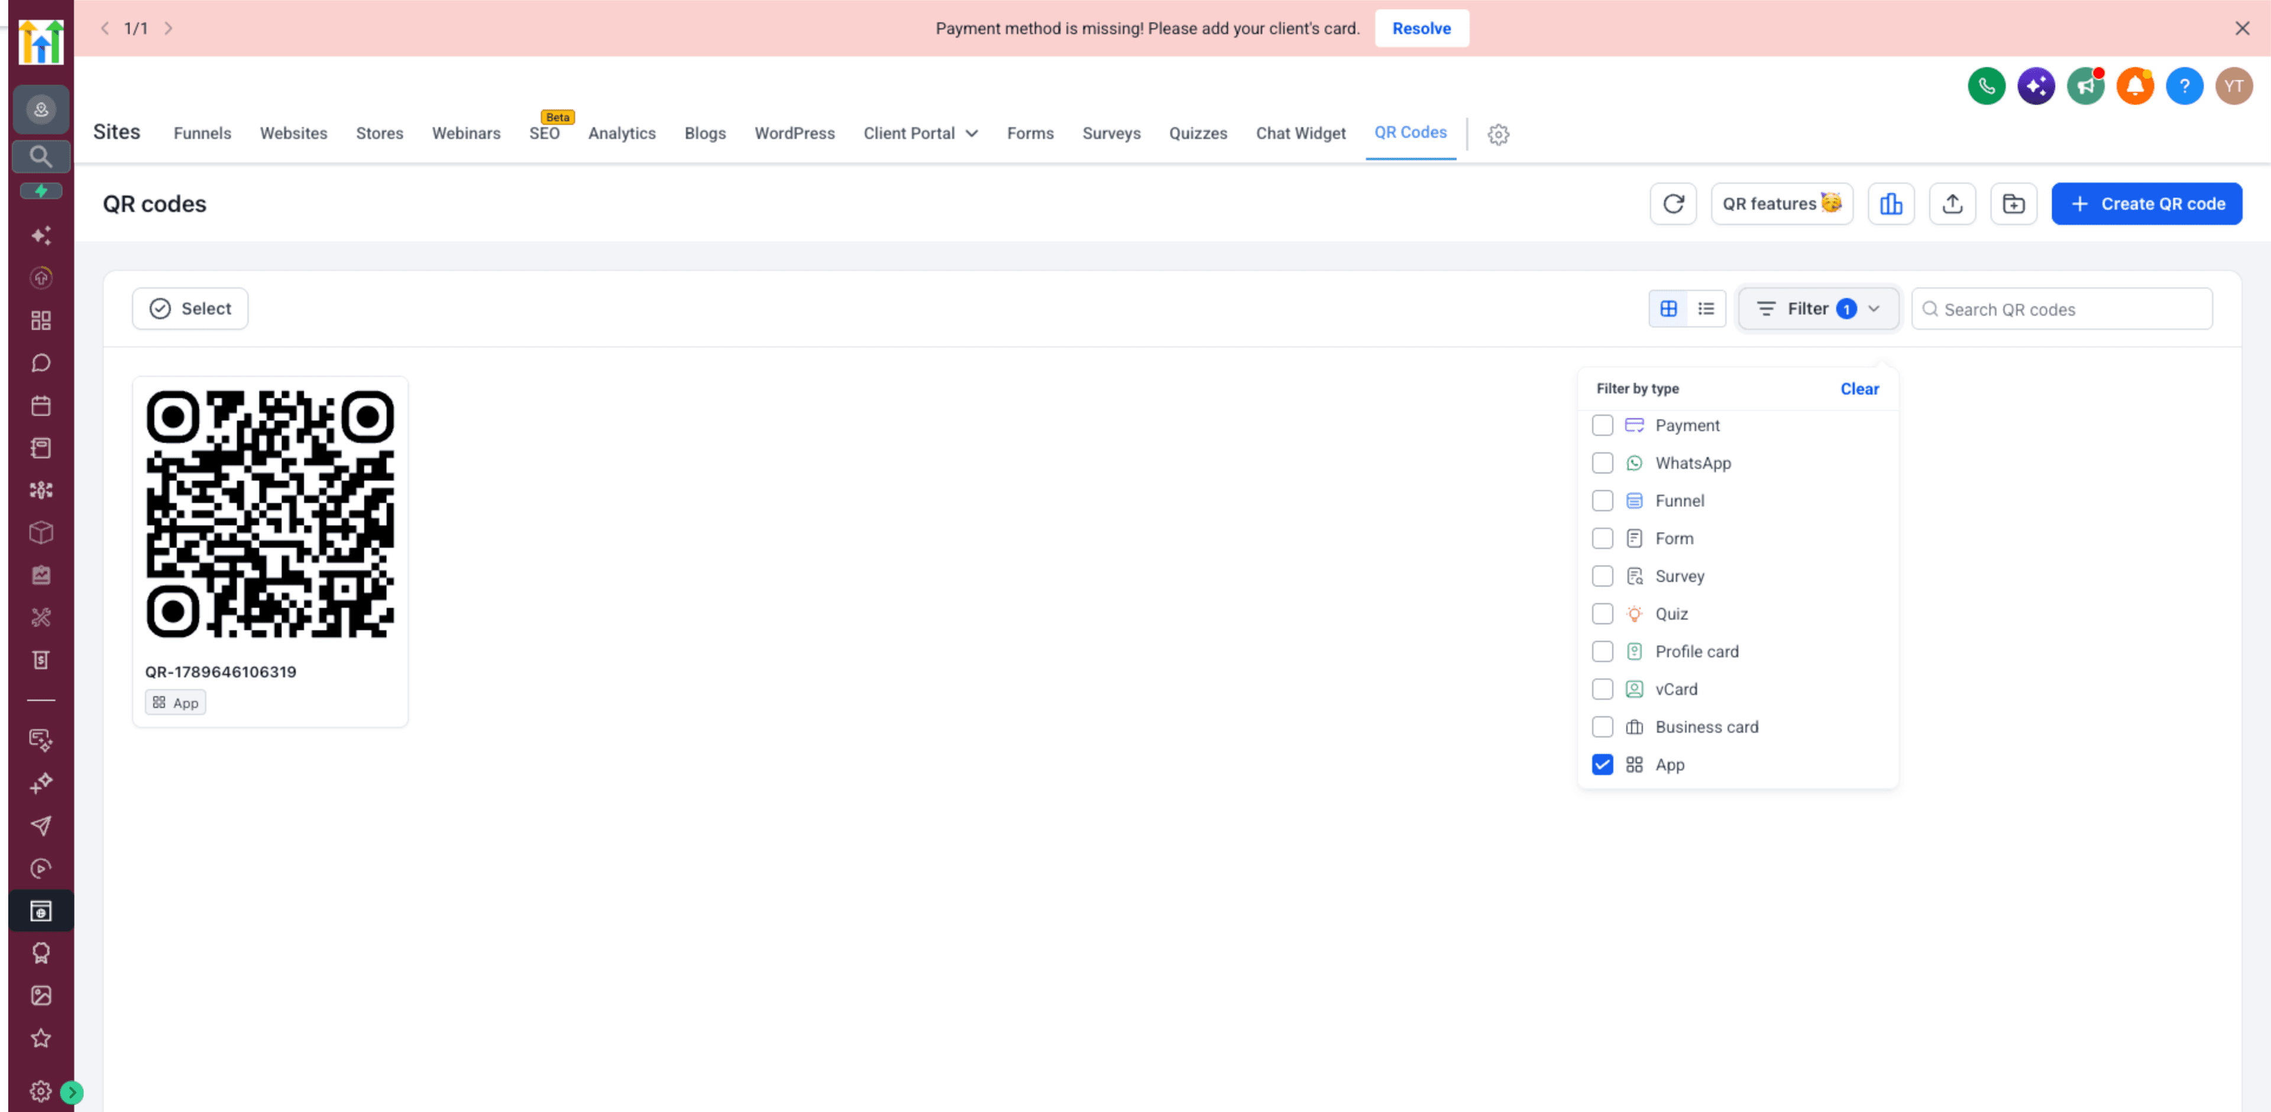2271x1112 pixels.
Task: Go to the Analytics tab
Action: [x=622, y=133]
